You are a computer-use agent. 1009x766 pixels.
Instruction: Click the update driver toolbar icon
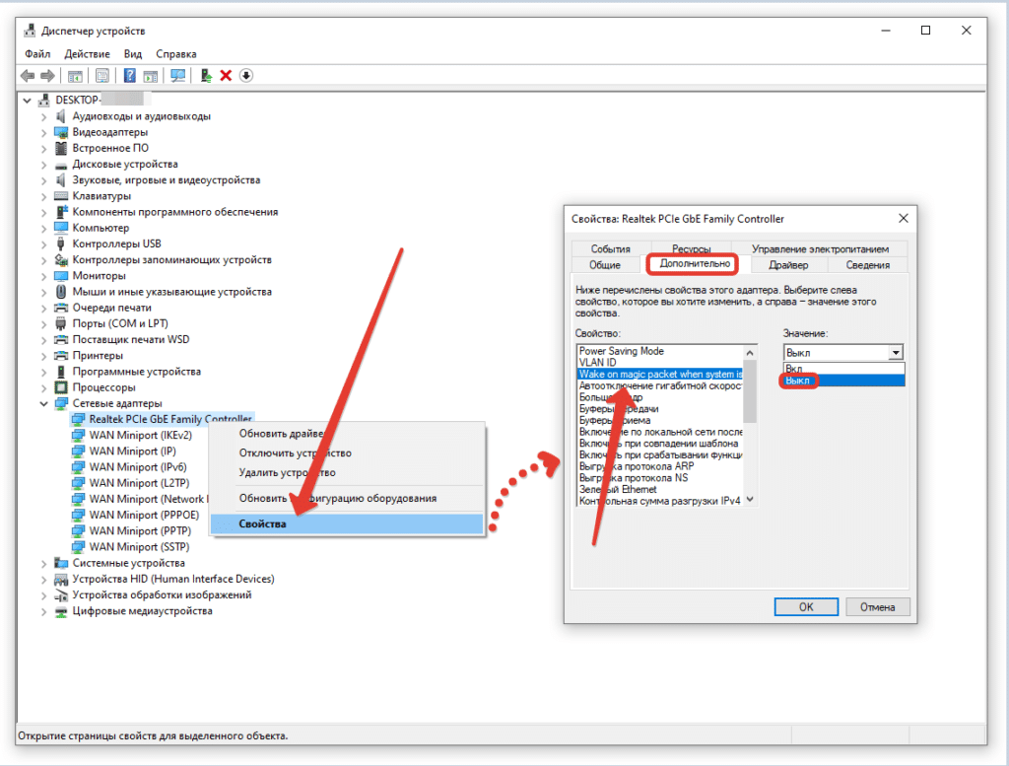[206, 76]
